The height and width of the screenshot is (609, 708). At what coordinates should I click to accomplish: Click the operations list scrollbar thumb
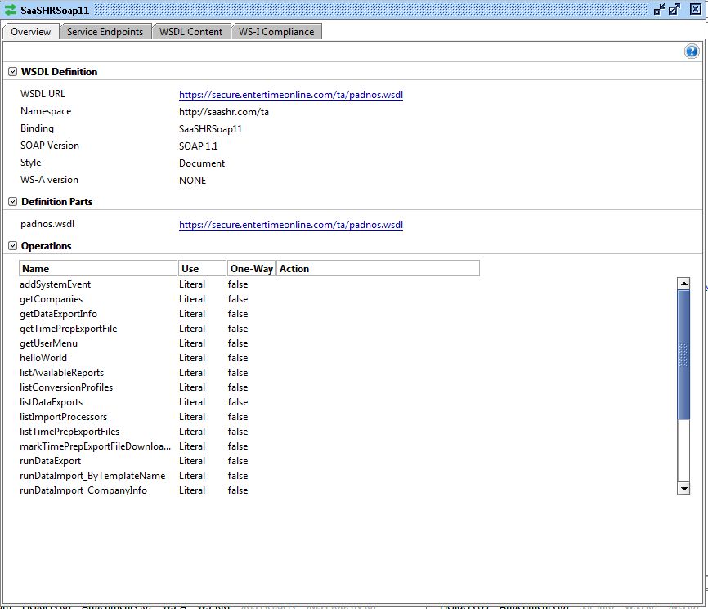683,355
